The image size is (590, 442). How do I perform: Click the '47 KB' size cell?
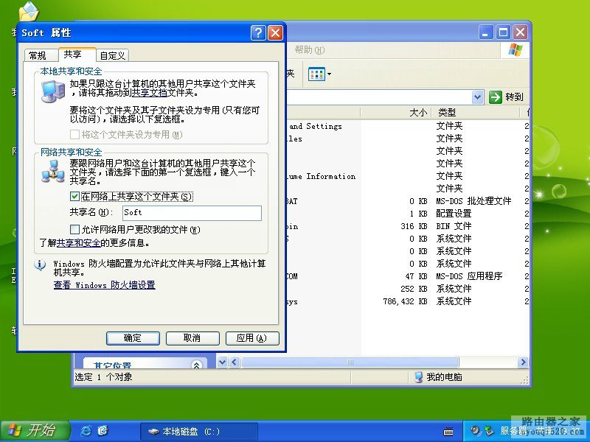pyautogui.click(x=416, y=276)
